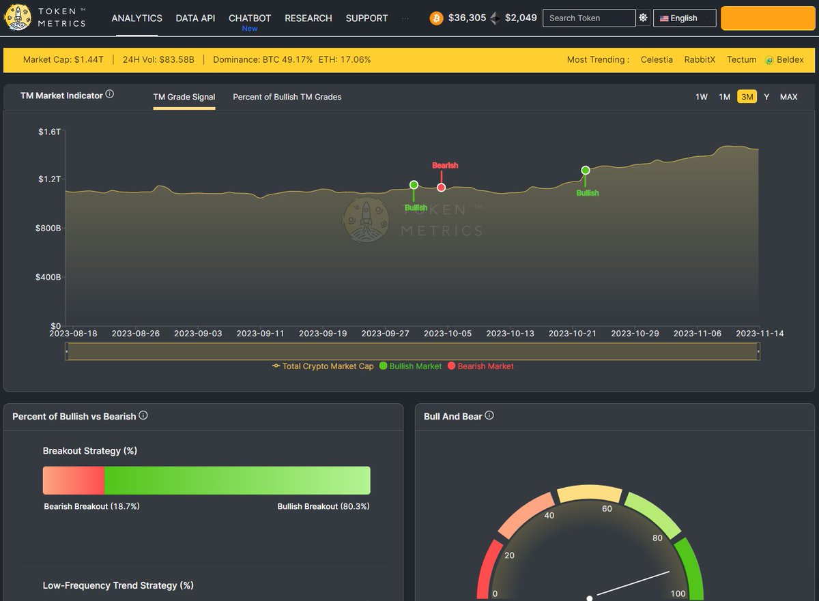819x601 pixels.
Task: Click the red bearish breakout bar segment
Action: (74, 480)
